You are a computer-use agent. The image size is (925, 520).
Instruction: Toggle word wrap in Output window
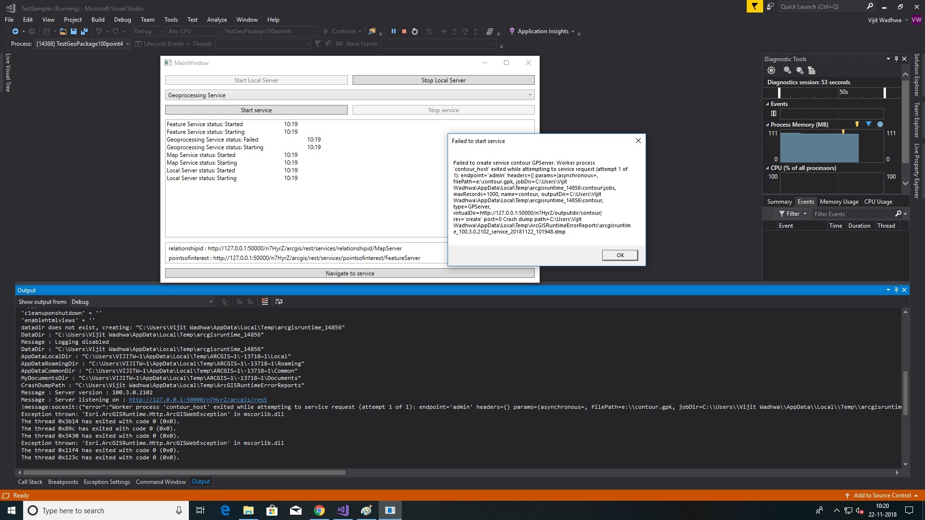[x=279, y=301]
